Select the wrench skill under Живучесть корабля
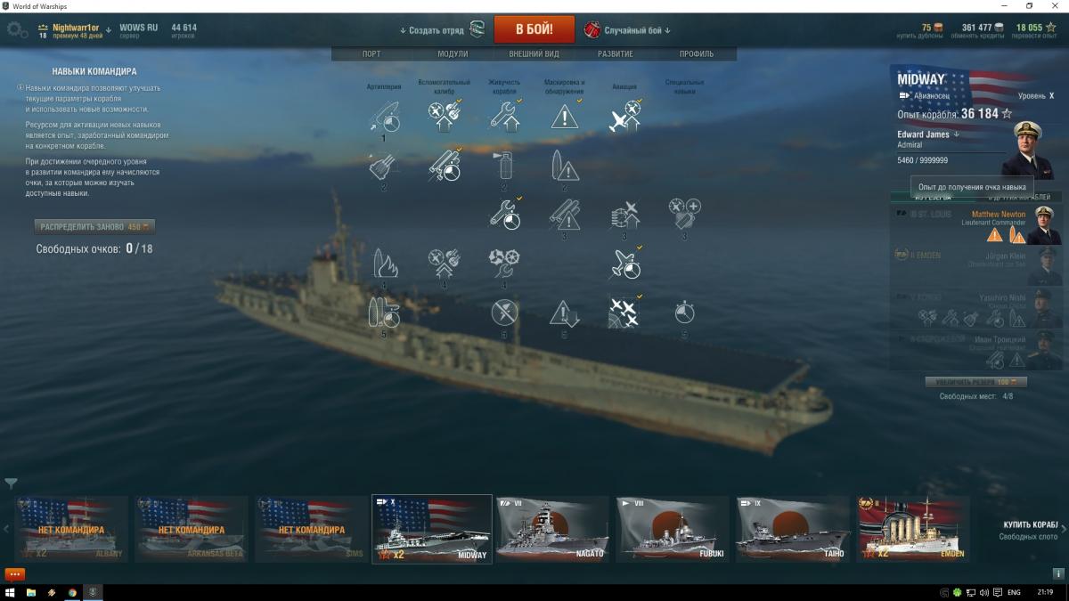The width and height of the screenshot is (1069, 601). click(505, 116)
